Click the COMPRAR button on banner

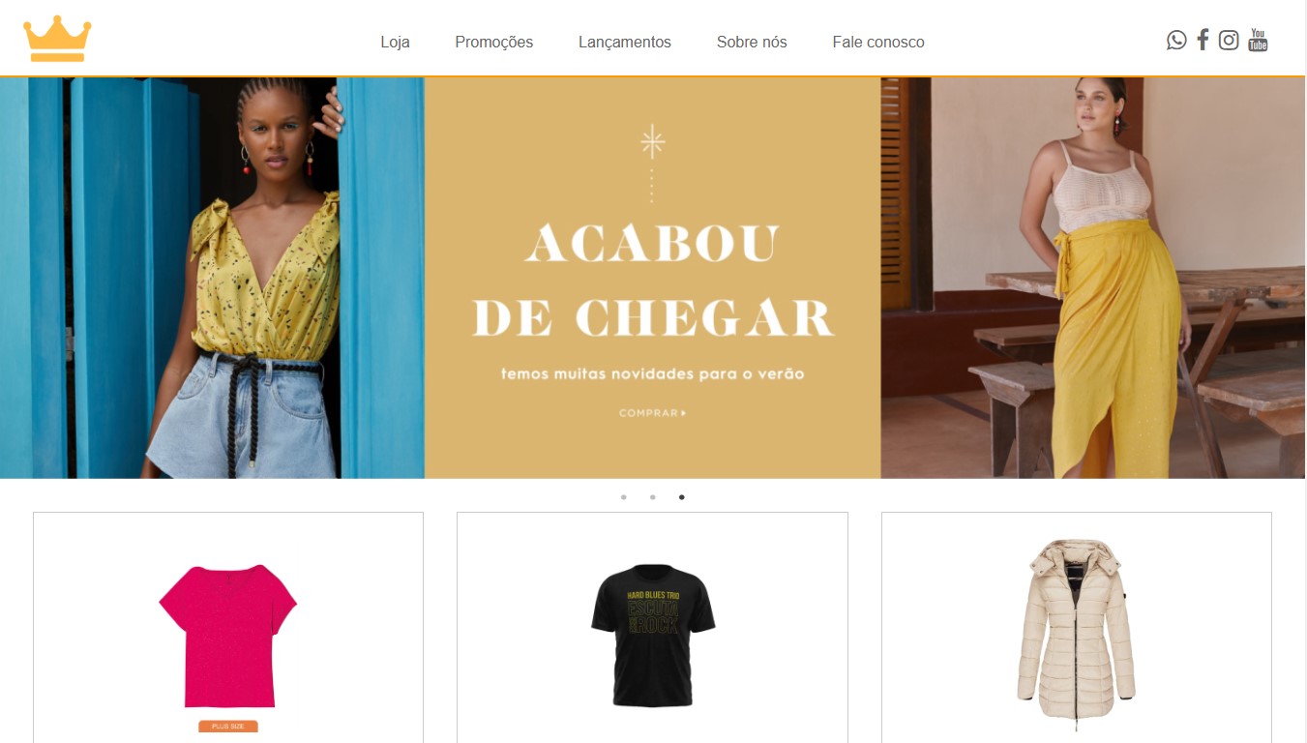(653, 413)
